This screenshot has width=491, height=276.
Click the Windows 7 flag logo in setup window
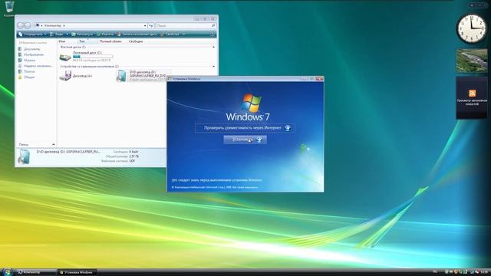click(x=252, y=103)
